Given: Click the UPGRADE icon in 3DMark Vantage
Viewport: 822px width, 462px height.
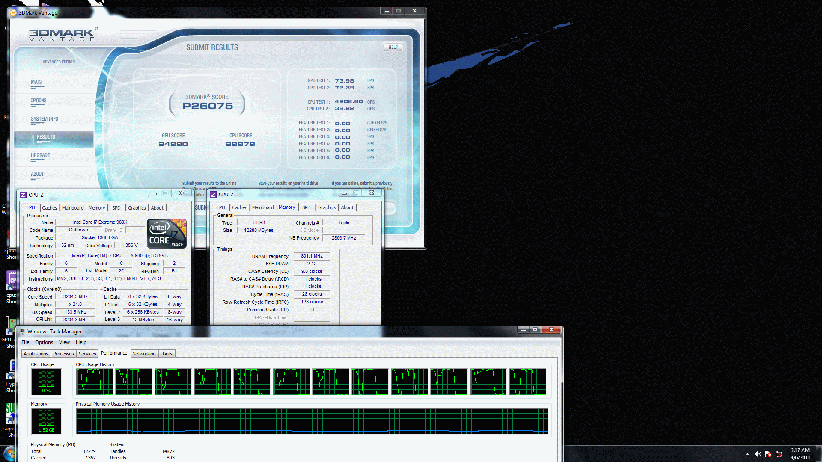Looking at the screenshot, I should click(39, 155).
